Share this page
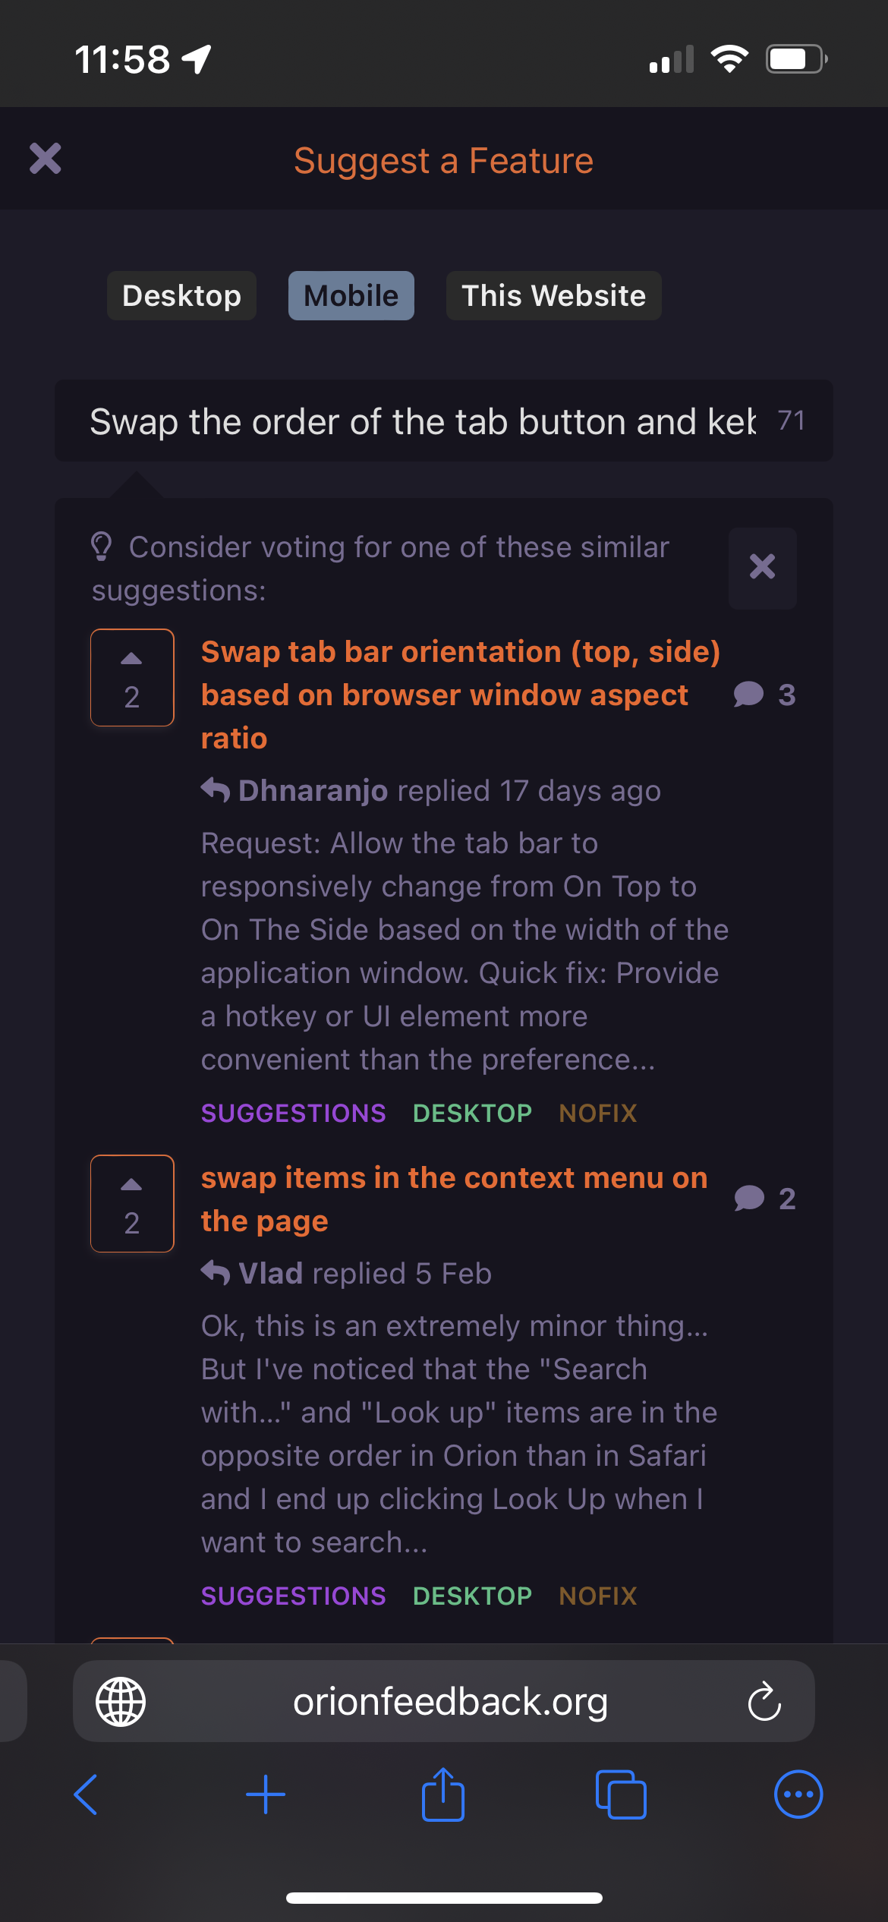This screenshot has width=888, height=1922. [x=443, y=1794]
